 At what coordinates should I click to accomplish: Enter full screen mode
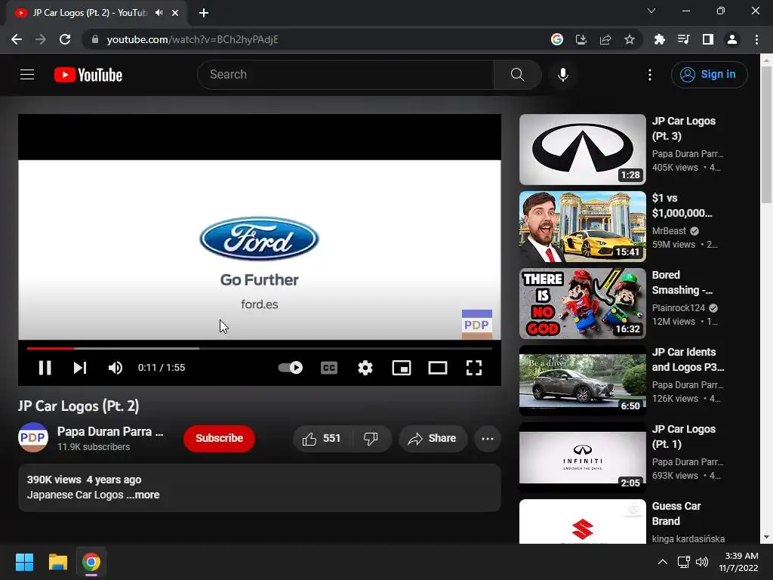click(x=474, y=368)
